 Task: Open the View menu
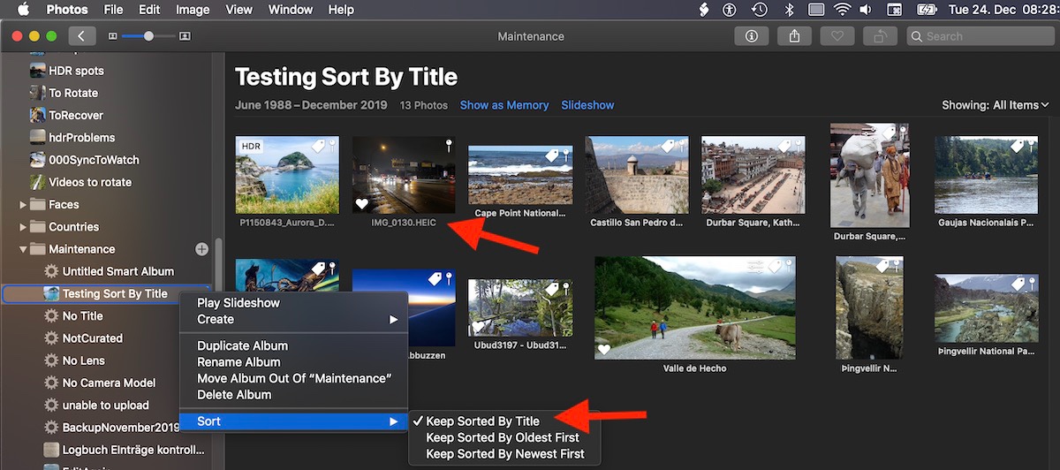coord(238,10)
